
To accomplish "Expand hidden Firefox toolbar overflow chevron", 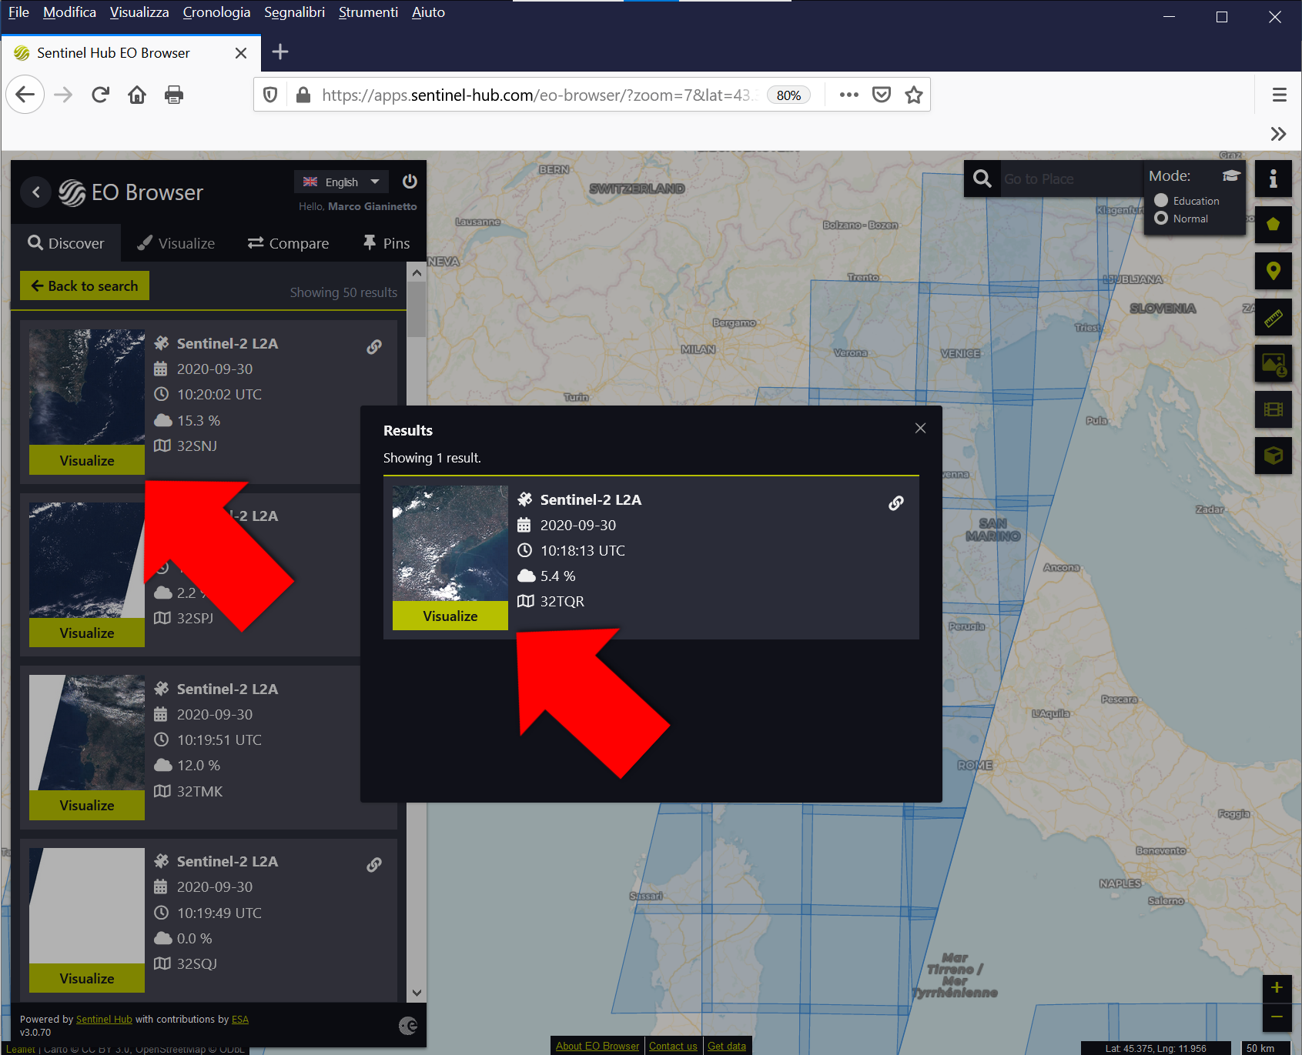I will click(x=1278, y=134).
